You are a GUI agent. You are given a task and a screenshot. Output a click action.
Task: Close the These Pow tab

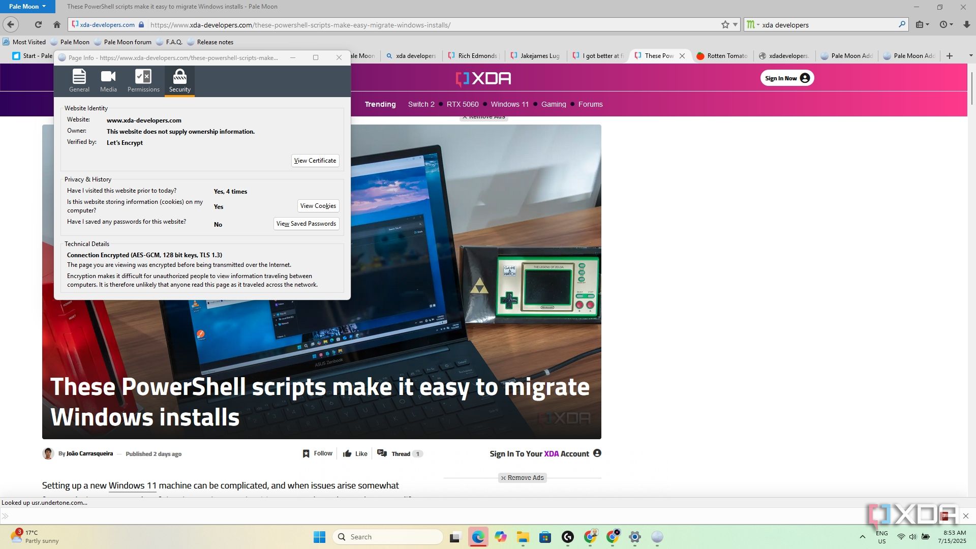click(683, 56)
